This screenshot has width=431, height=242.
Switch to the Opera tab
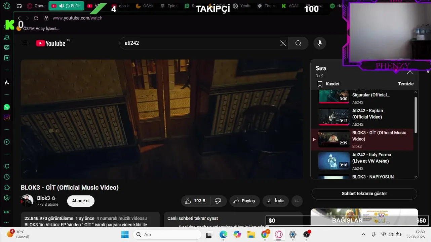tap(36, 6)
